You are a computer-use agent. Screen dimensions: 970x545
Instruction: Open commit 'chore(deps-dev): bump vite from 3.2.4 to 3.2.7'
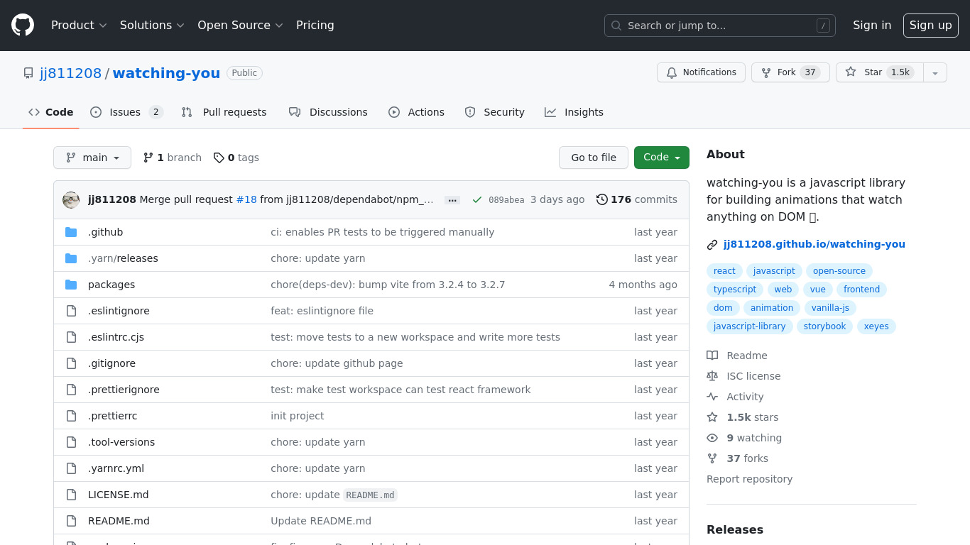(x=388, y=285)
